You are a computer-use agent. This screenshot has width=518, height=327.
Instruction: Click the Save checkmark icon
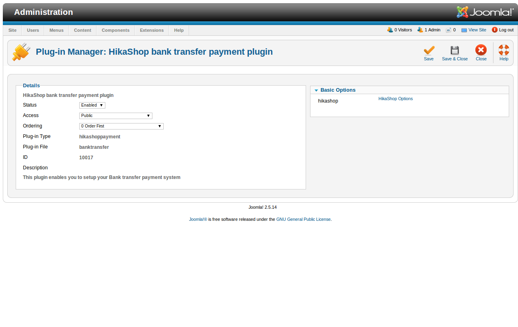coord(429,50)
